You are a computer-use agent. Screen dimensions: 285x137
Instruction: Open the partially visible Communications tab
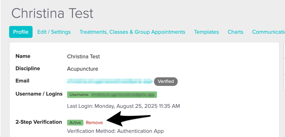268,32
